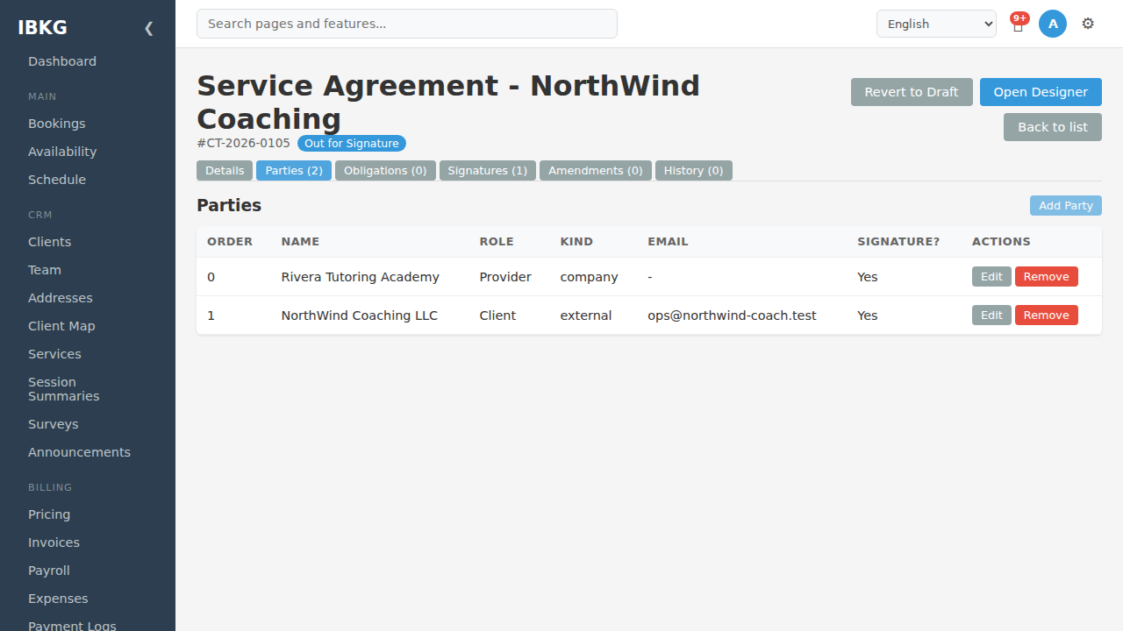Open the English language dropdown

point(936,24)
